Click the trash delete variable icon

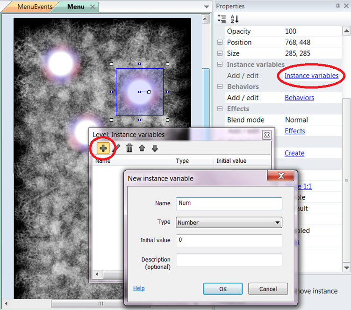coord(129,148)
